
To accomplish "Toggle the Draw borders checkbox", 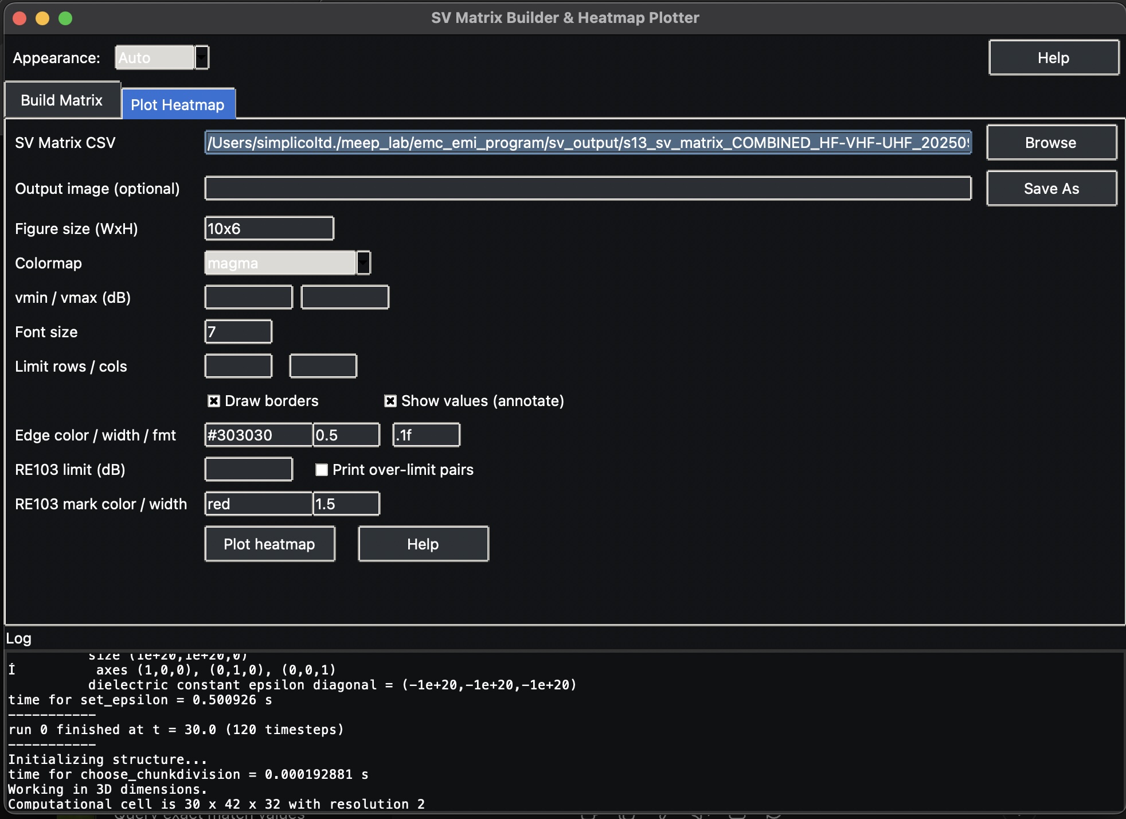I will coord(213,401).
